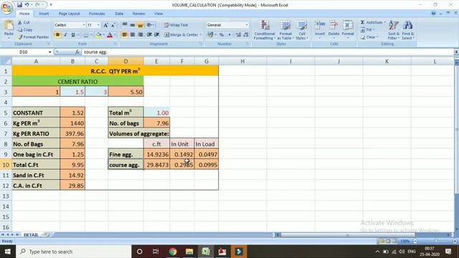Open Windows Start menu

8,252
